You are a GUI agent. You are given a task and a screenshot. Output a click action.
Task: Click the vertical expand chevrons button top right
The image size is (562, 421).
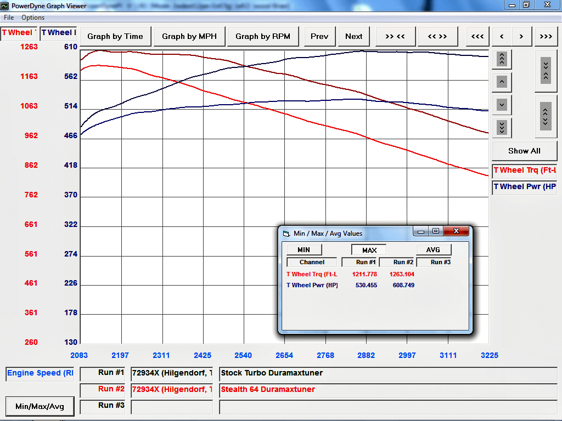[546, 71]
